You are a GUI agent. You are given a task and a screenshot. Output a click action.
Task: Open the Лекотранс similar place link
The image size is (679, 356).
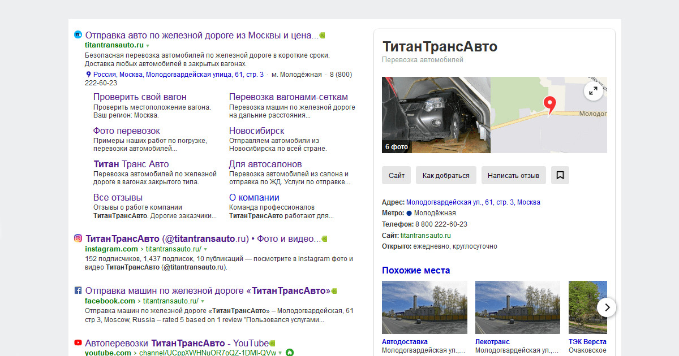492,341
